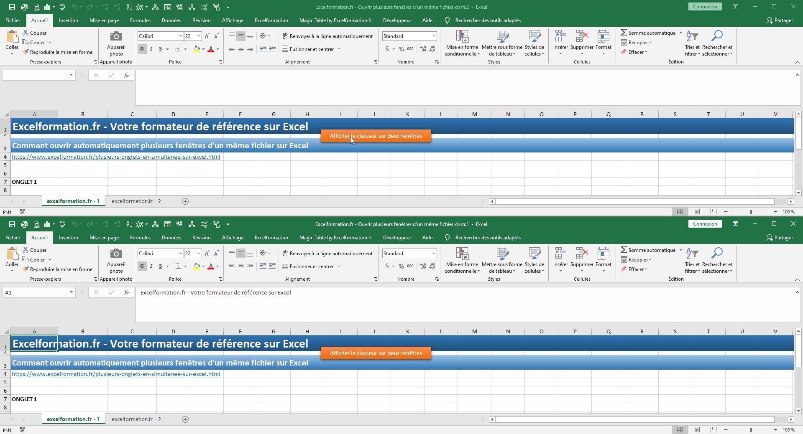Open Formules tab in top window
803x434 pixels.
point(140,20)
